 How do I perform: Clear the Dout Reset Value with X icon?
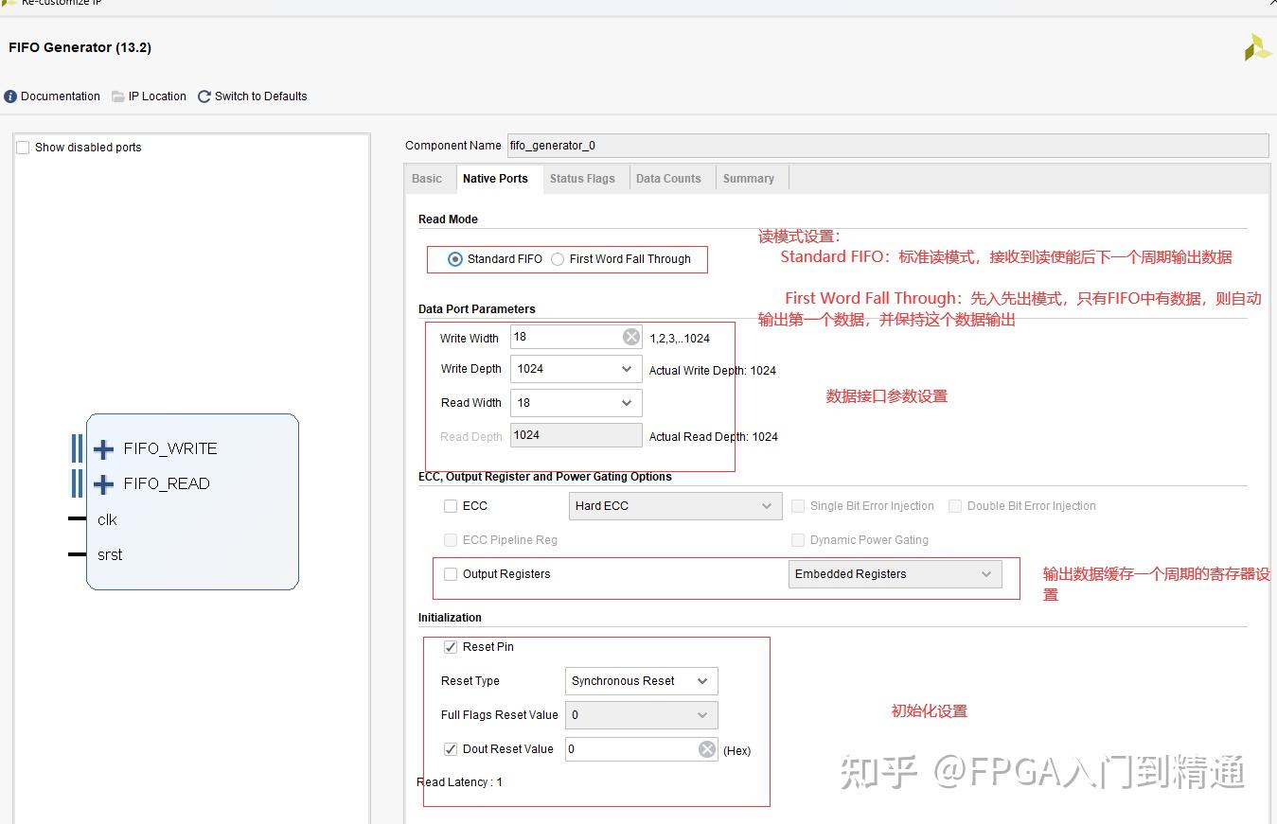707,749
